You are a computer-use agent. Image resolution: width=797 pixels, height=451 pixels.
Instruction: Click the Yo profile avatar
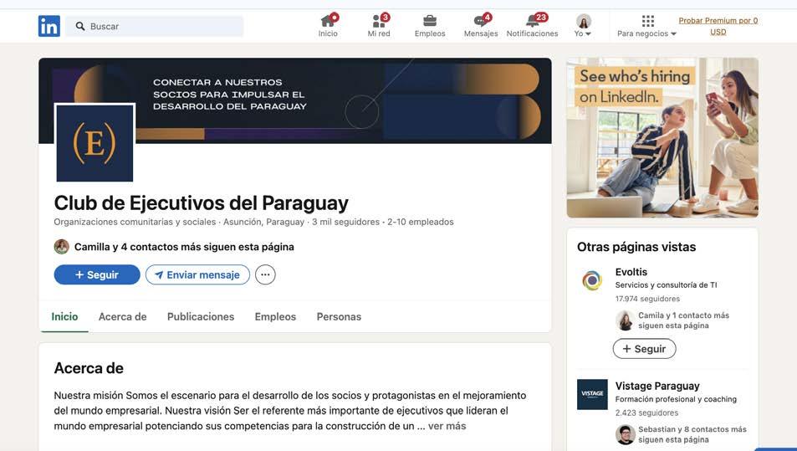(x=583, y=21)
